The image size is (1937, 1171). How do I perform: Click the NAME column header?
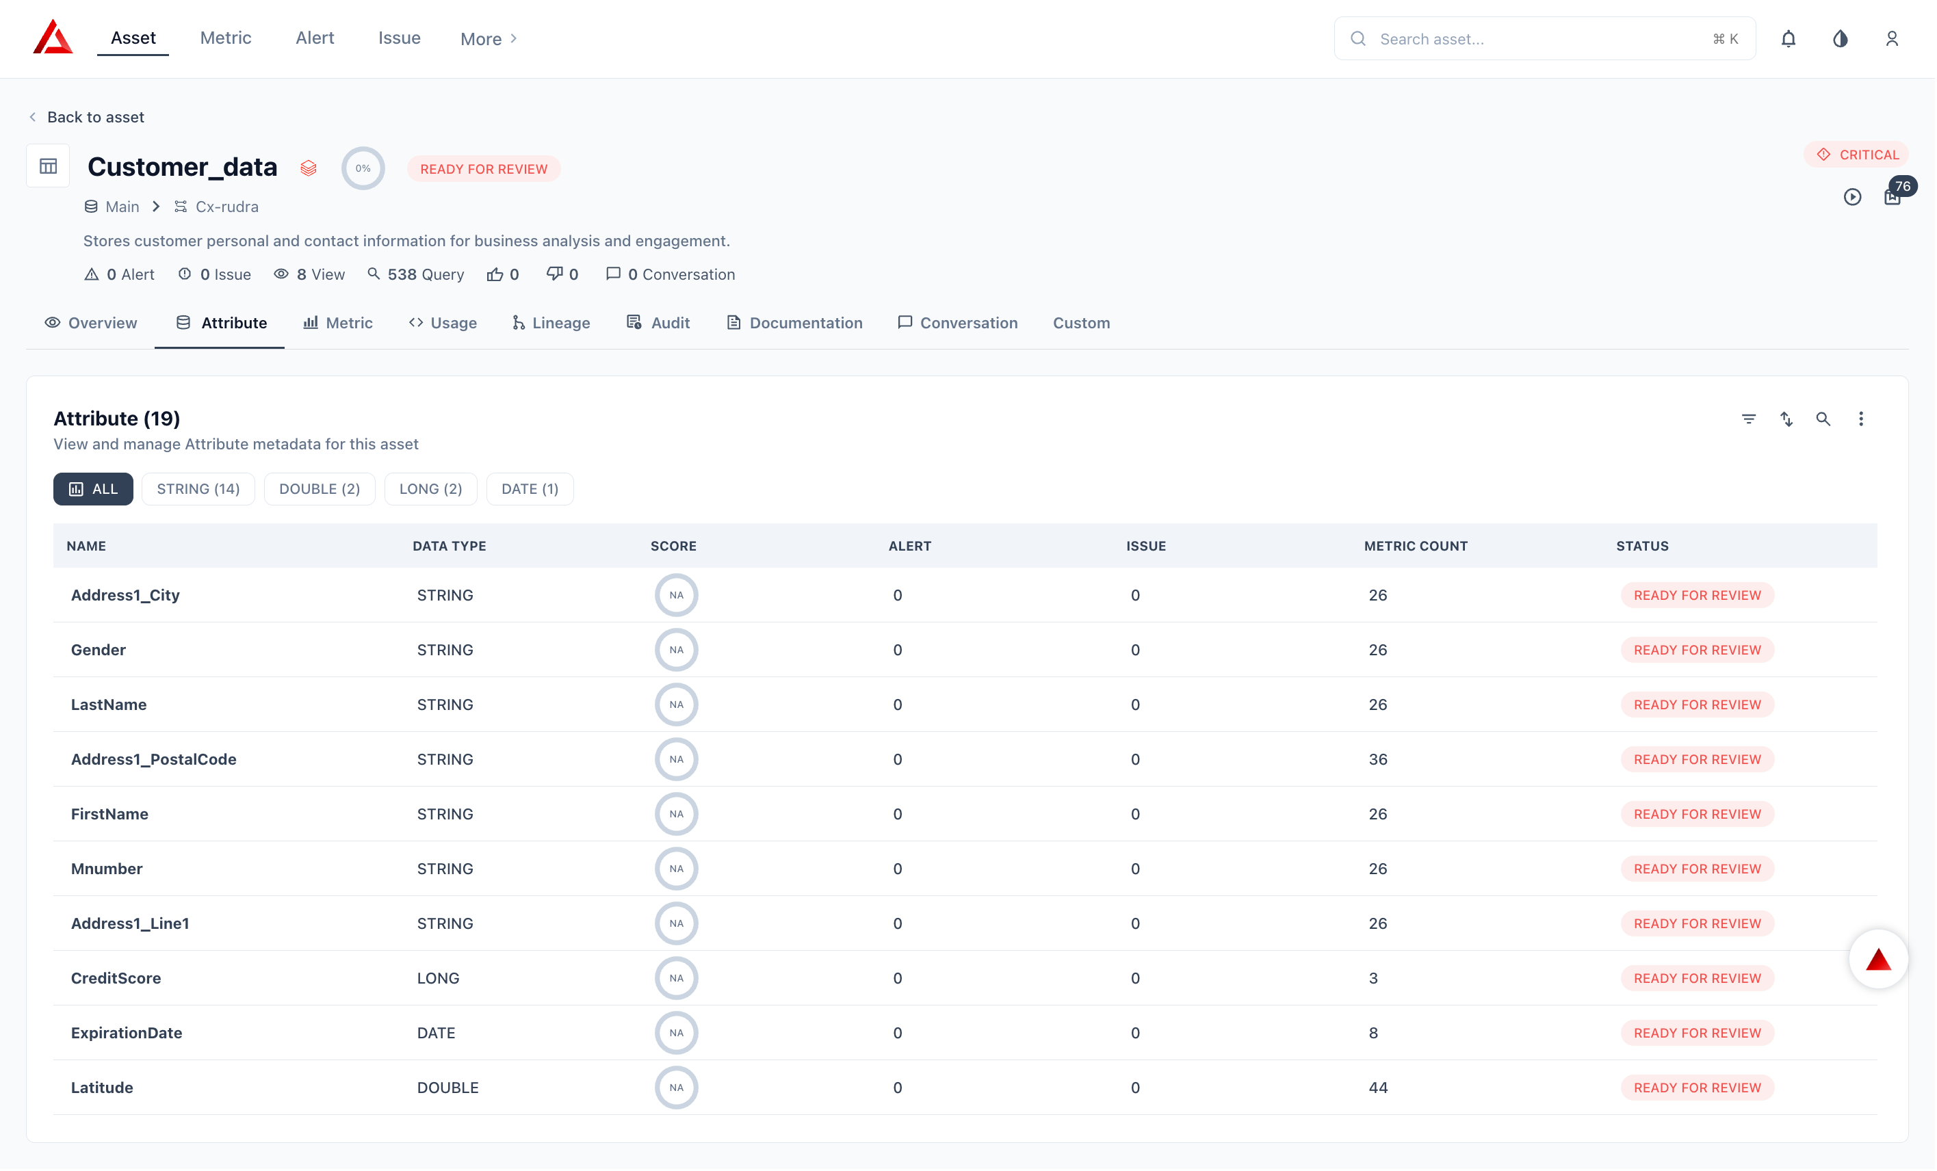[86, 547]
